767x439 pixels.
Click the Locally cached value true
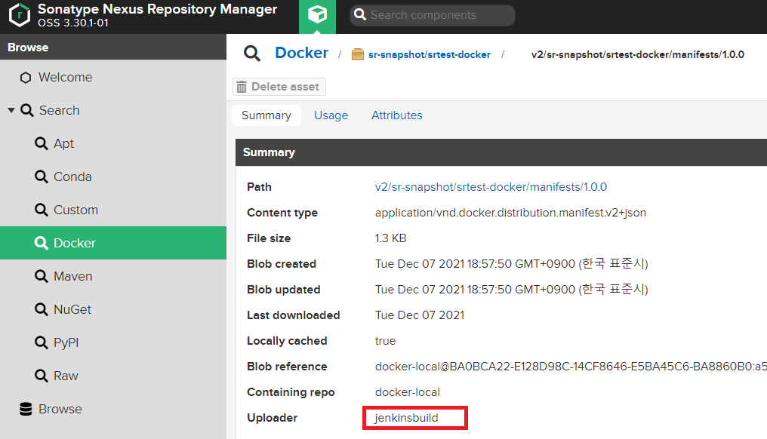386,341
